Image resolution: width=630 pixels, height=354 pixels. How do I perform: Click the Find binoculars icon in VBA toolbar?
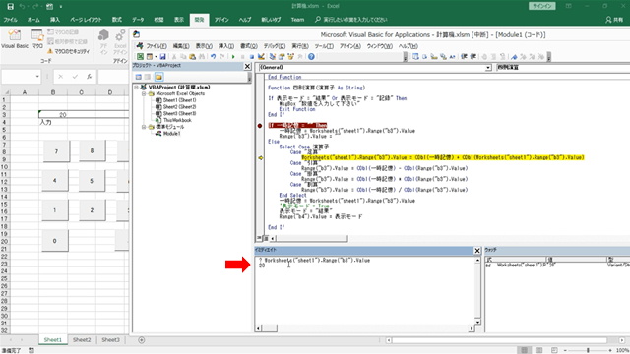point(202,57)
